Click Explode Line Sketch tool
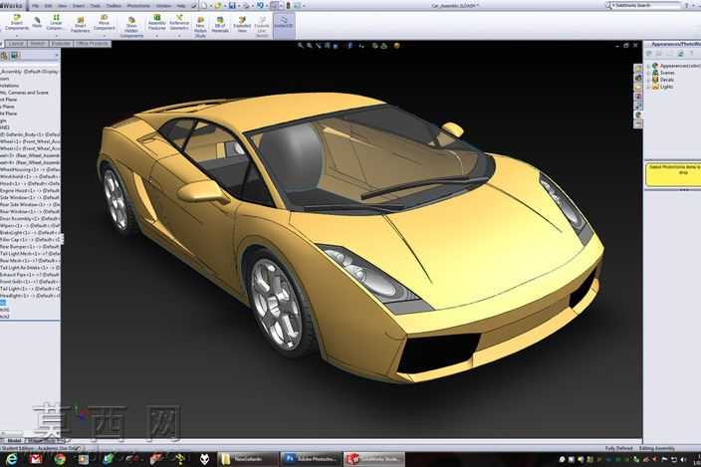 click(x=262, y=27)
